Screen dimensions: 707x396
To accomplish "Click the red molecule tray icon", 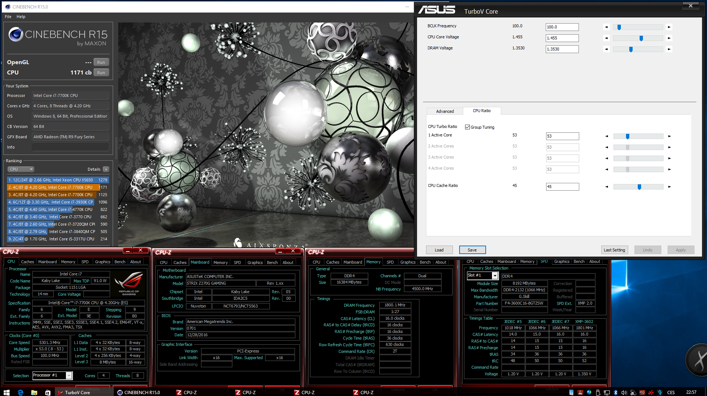I will [651, 392].
